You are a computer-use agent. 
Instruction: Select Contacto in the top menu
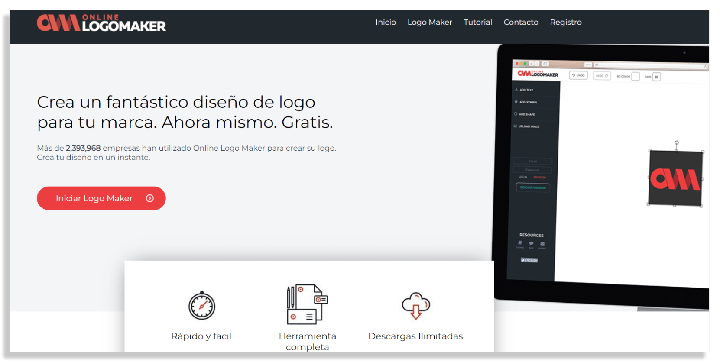tap(521, 22)
